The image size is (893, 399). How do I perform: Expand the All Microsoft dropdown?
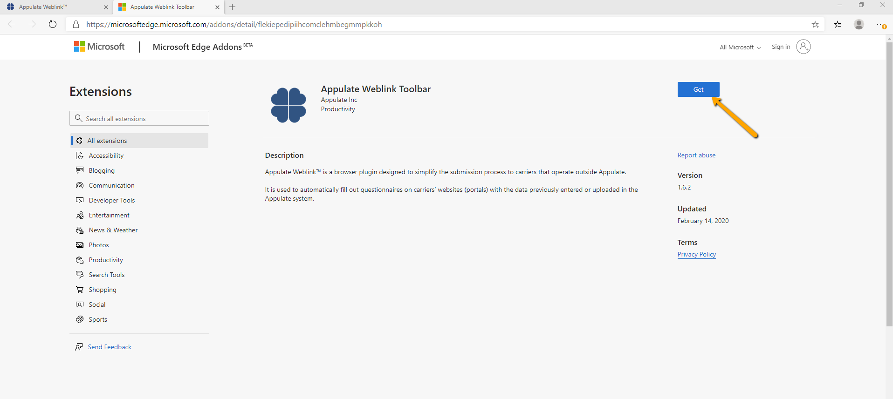click(740, 47)
